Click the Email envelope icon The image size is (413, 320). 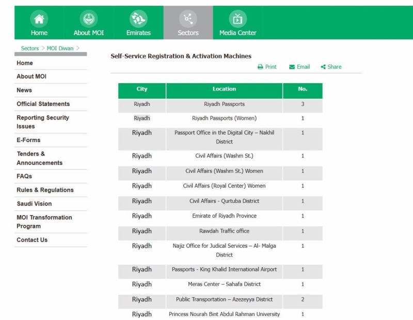point(292,67)
